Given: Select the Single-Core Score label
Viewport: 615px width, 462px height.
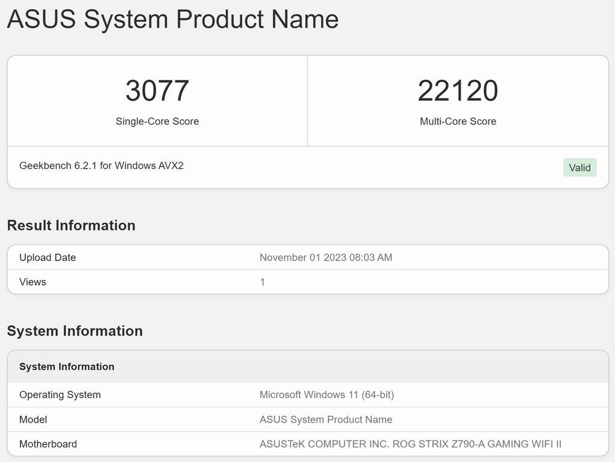Looking at the screenshot, I should (x=157, y=122).
